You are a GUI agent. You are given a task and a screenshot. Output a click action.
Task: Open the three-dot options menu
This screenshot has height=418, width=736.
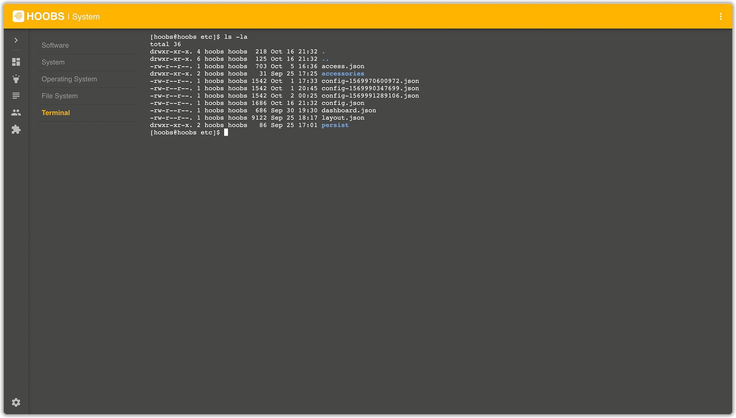coord(721,17)
